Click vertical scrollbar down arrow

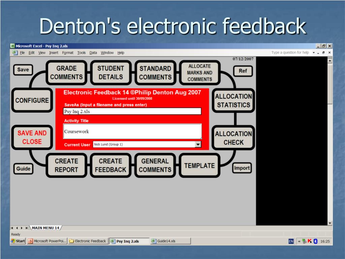[x=330, y=223]
